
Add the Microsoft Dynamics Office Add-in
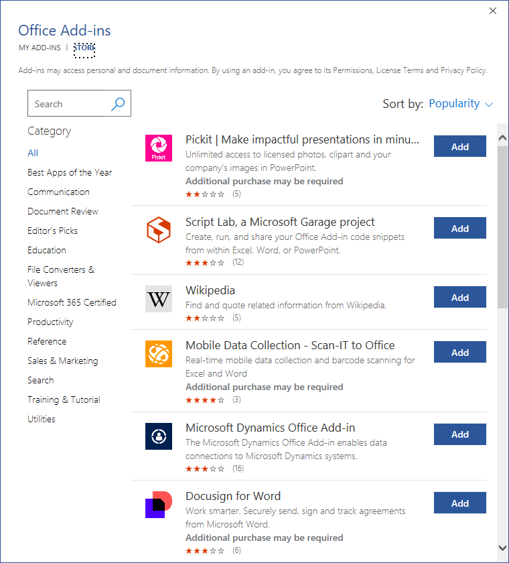(460, 434)
